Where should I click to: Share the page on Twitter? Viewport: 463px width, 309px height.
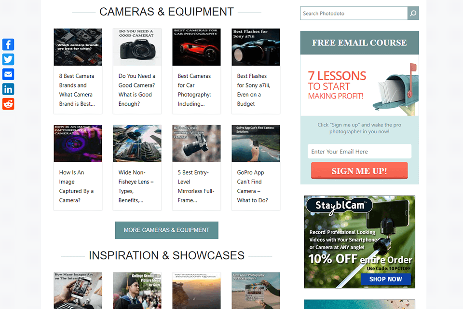point(8,59)
